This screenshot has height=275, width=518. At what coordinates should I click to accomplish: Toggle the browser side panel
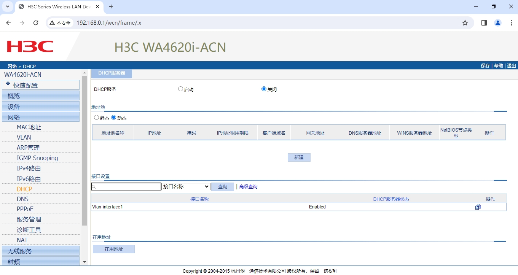[484, 23]
